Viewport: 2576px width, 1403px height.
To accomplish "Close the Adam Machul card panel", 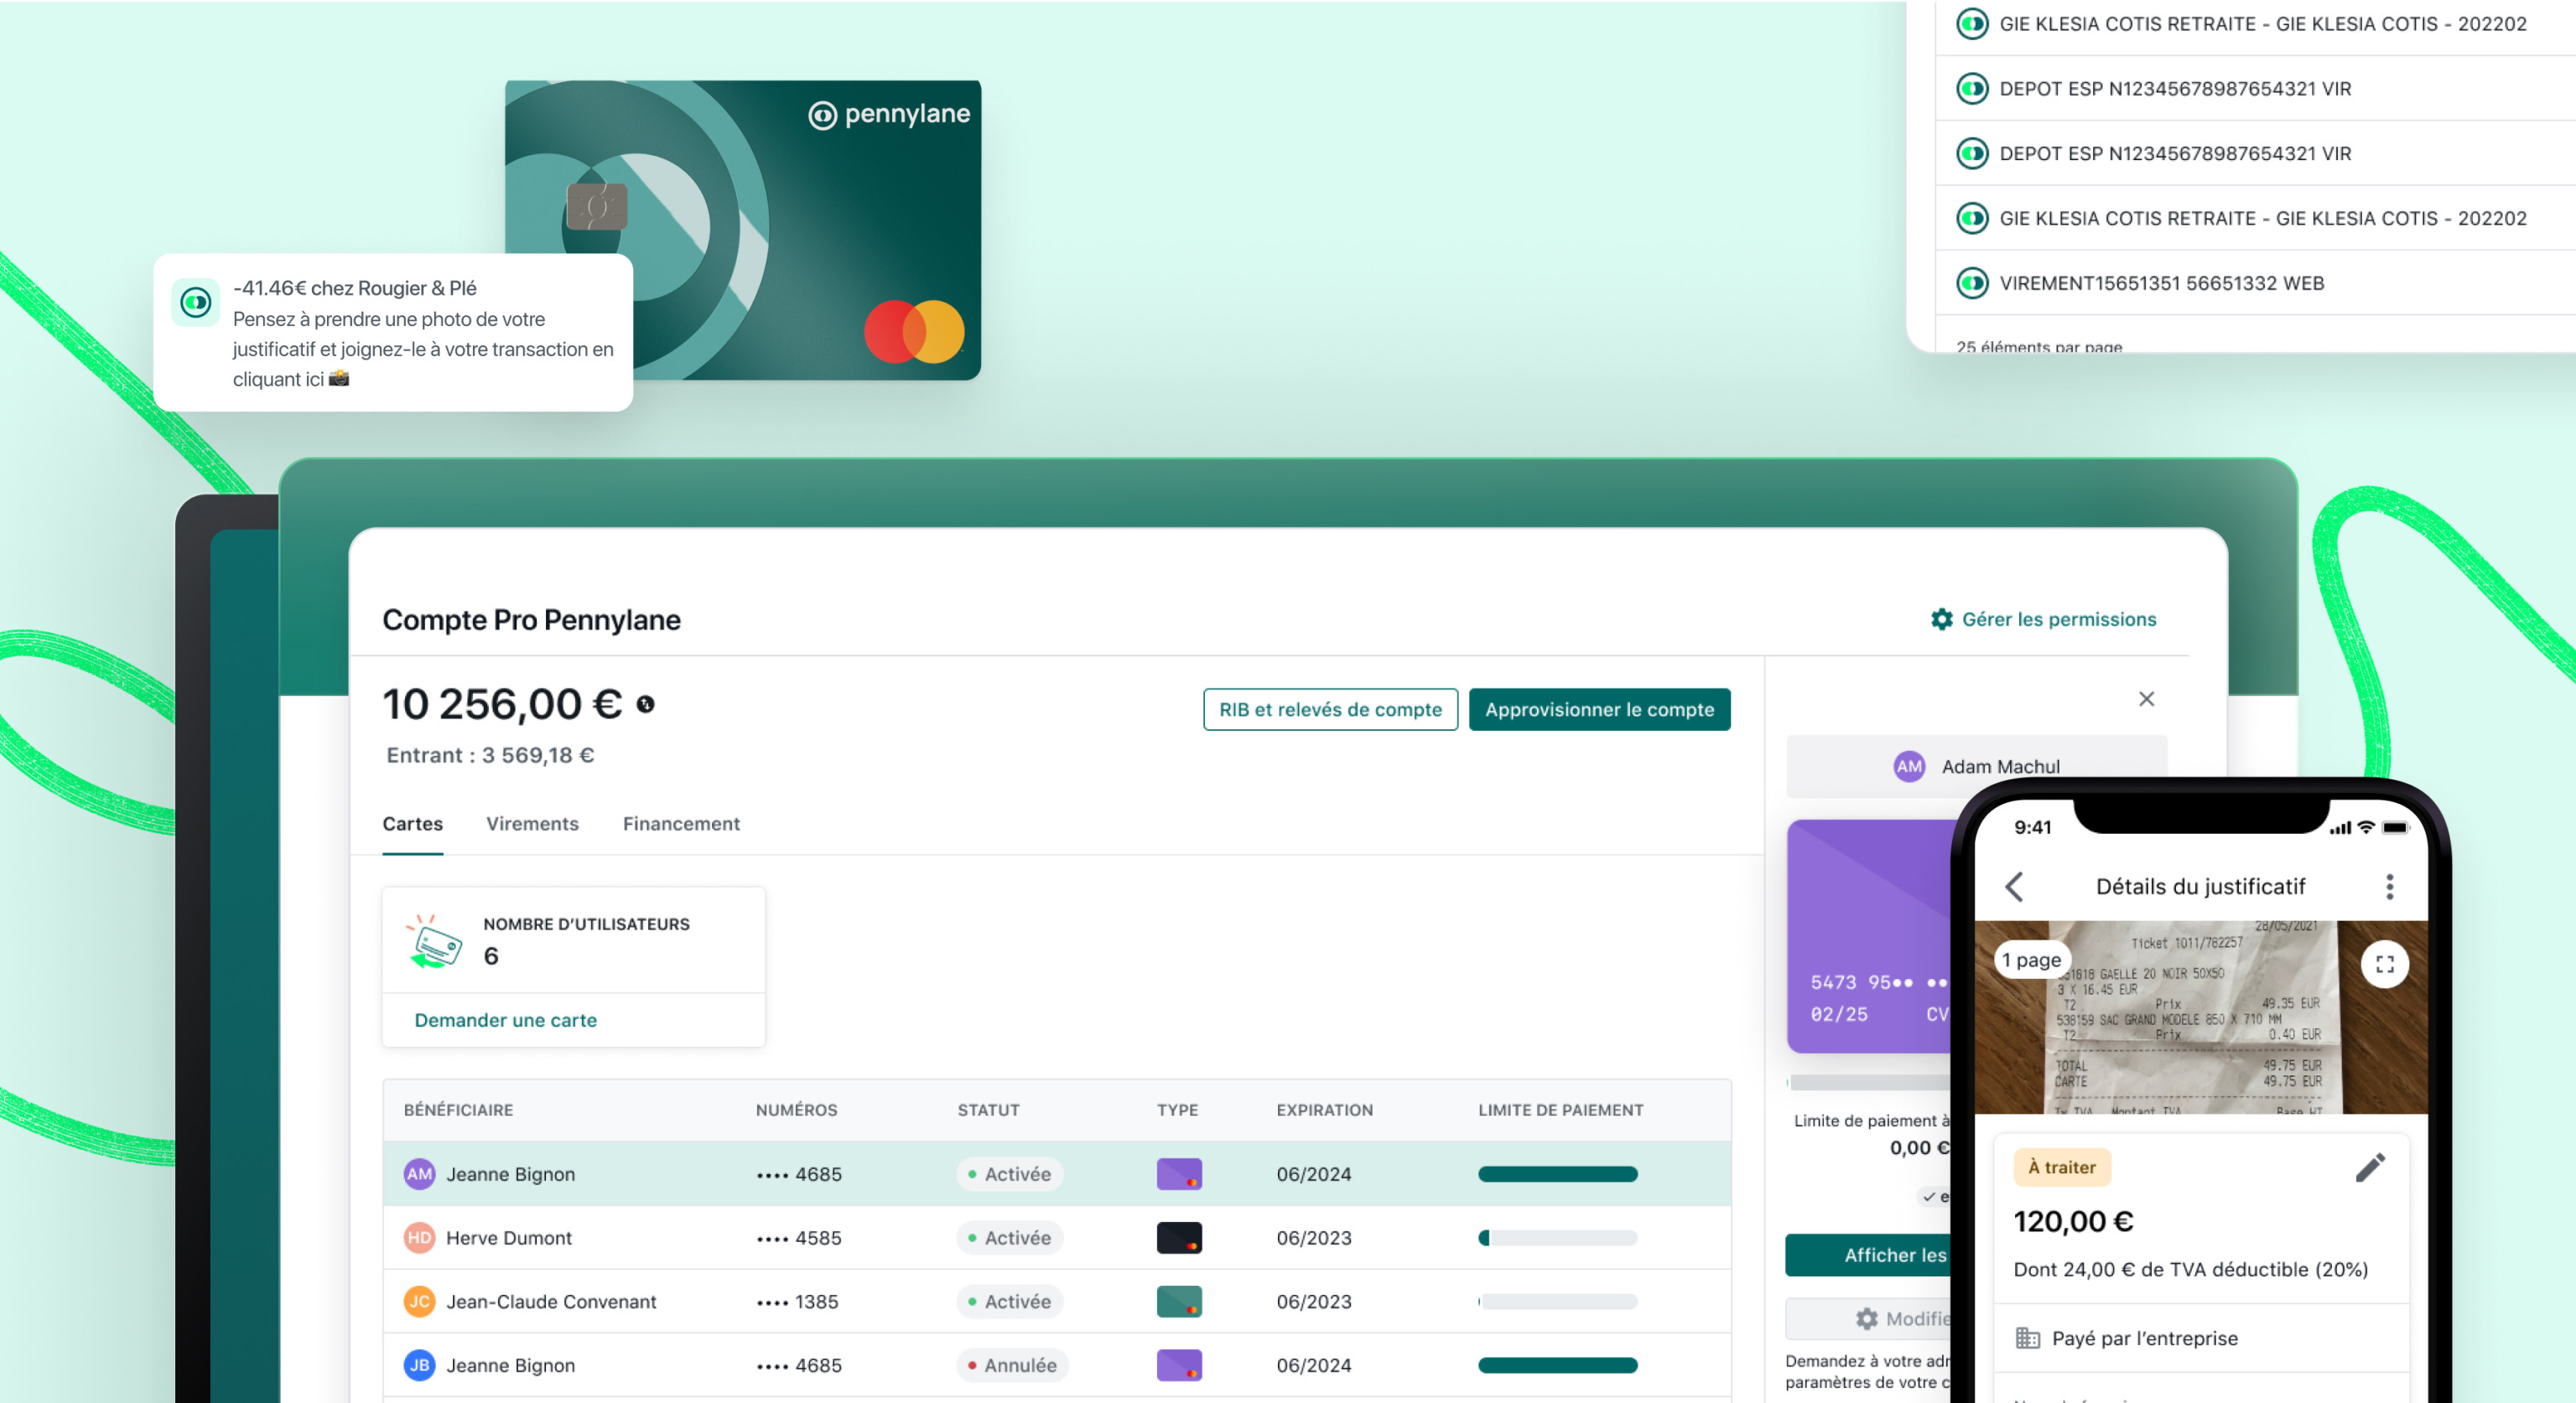I will 2146,698.
